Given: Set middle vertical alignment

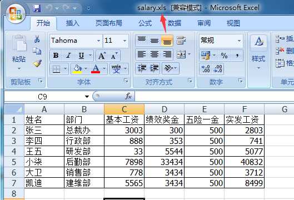Looking at the screenshot, I should point(155,40).
